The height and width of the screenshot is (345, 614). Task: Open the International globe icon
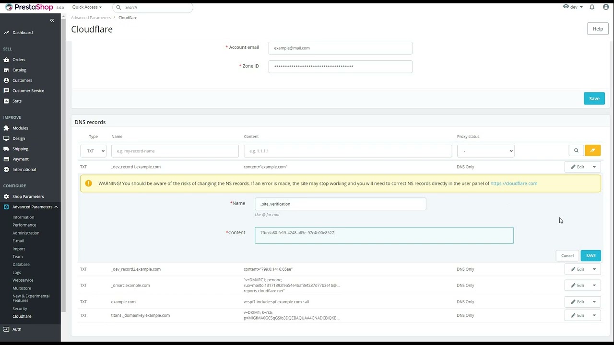(6, 170)
